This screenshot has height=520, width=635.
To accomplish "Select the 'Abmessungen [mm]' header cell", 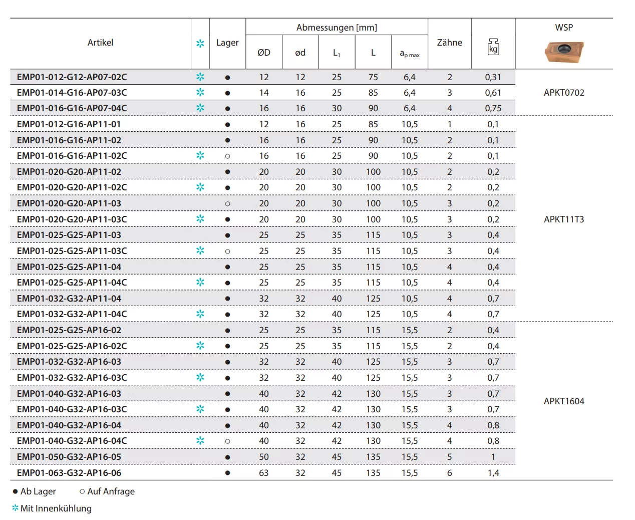I will pyautogui.click(x=337, y=28).
